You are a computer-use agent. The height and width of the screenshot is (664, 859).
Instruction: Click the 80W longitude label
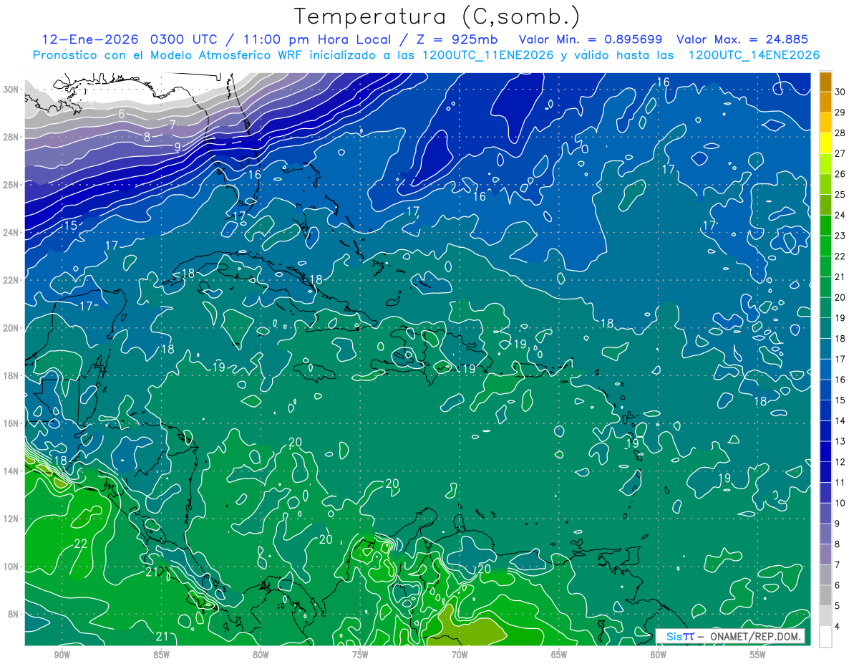tap(261, 655)
